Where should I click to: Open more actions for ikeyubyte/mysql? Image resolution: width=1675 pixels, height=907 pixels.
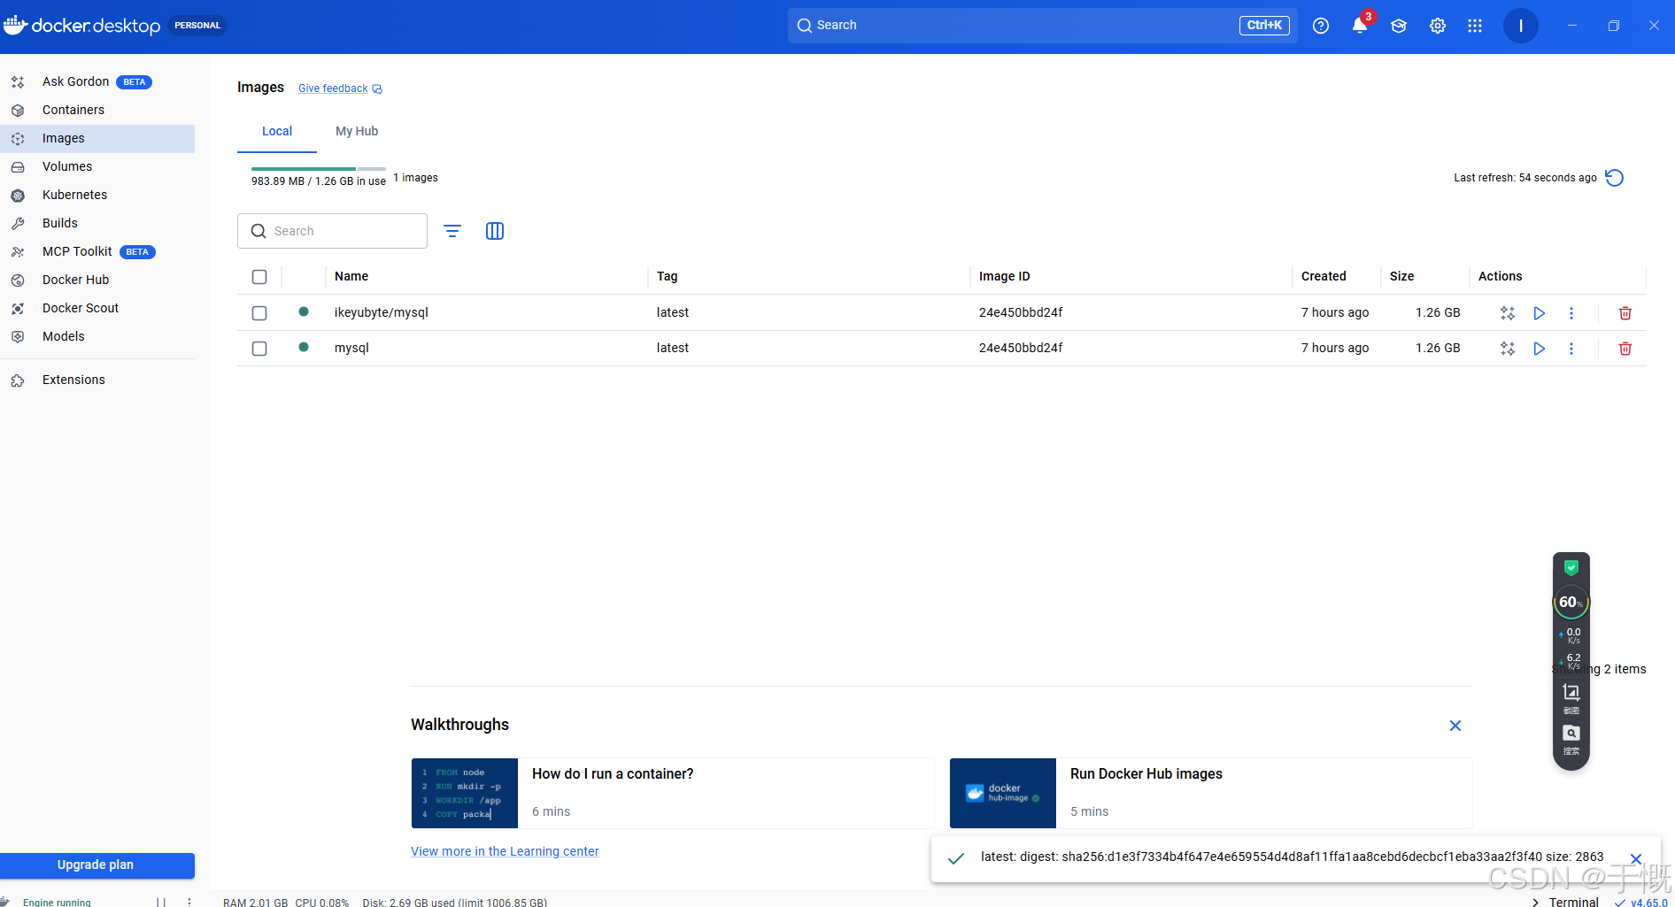(x=1571, y=313)
